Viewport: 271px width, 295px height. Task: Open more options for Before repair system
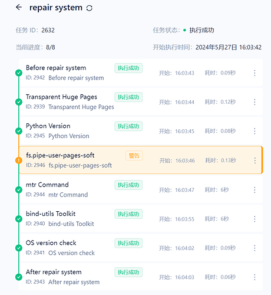[x=255, y=73]
